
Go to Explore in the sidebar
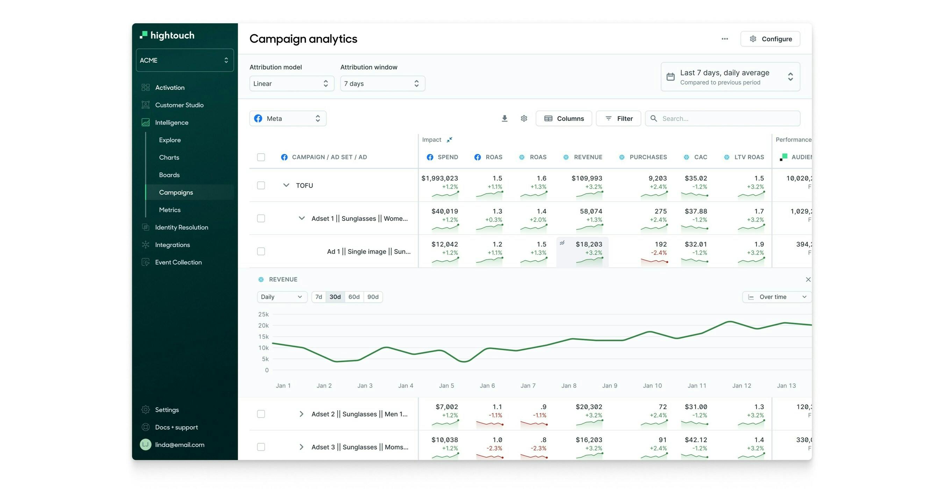(170, 140)
